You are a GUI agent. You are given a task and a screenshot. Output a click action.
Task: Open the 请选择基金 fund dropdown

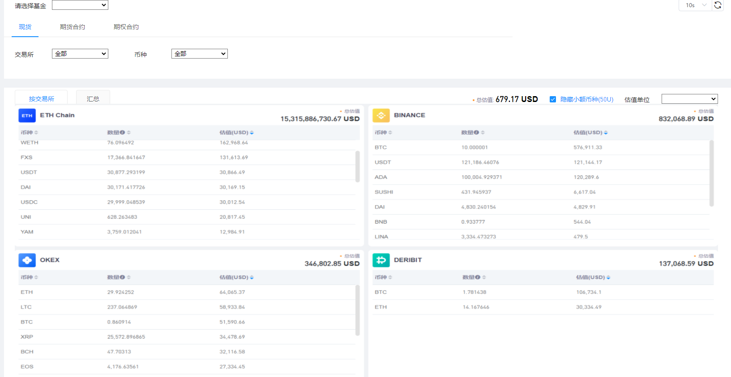point(80,5)
